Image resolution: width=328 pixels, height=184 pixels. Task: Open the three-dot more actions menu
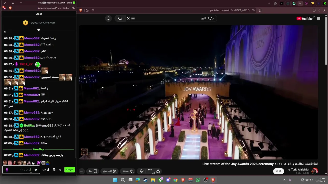tap(82, 171)
